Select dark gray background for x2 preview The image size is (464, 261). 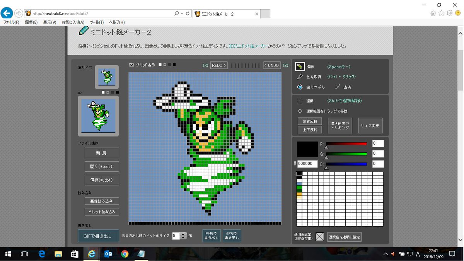113,92
